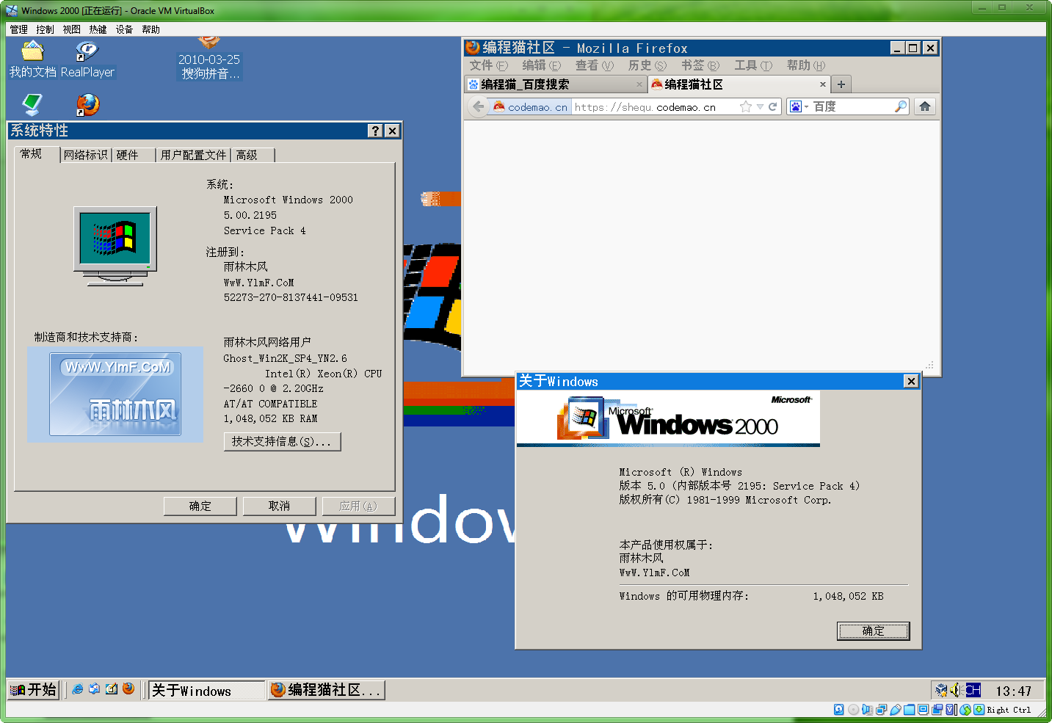Screen dimensions: 1052x723
Task: Click the Firefox back arrow button
Action: click(x=479, y=106)
